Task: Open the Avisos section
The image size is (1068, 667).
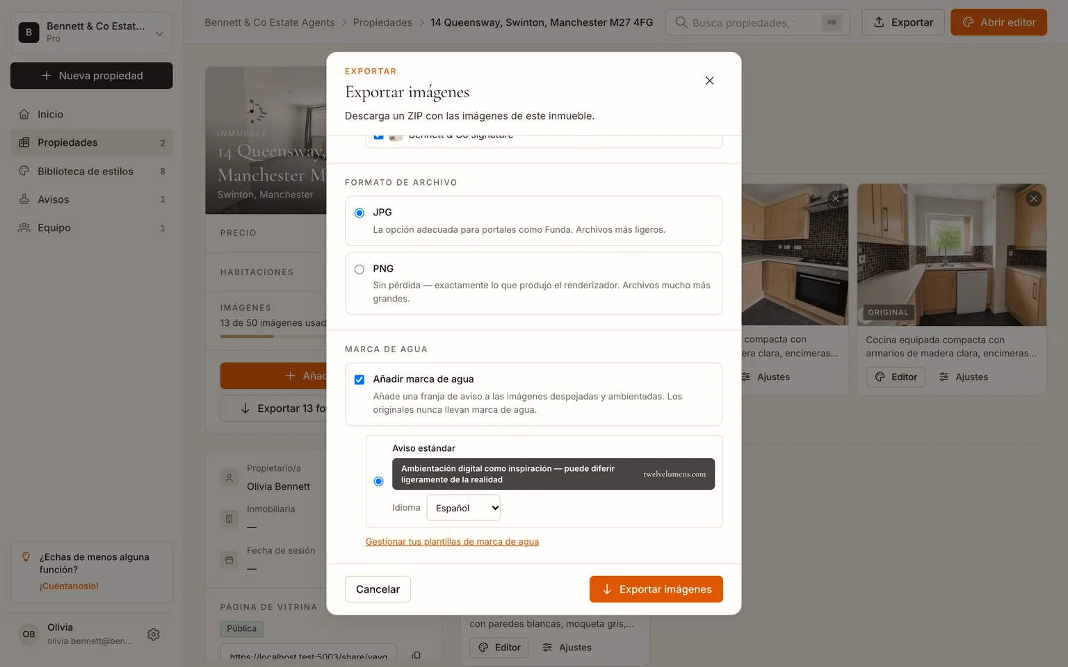Action: [x=92, y=199]
